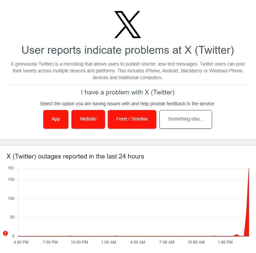Click the large red spike on the outage chart
Viewport: 256px width, 253px height.
point(248,211)
